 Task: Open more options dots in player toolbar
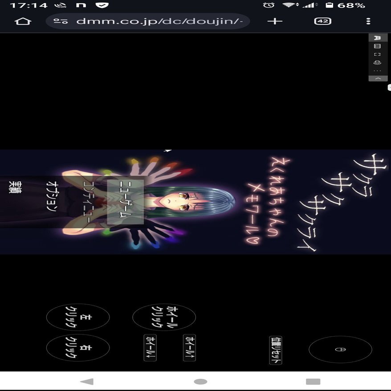(378, 71)
